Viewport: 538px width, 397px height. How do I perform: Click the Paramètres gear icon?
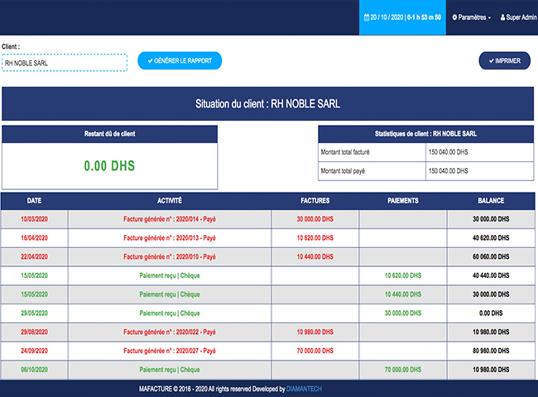pos(454,17)
